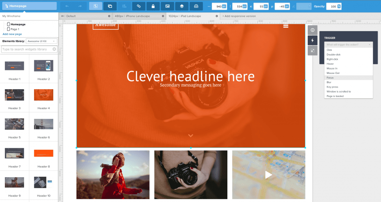Expand the trigger action dropdown
The height and width of the screenshot is (202, 381).
[x=349, y=45]
